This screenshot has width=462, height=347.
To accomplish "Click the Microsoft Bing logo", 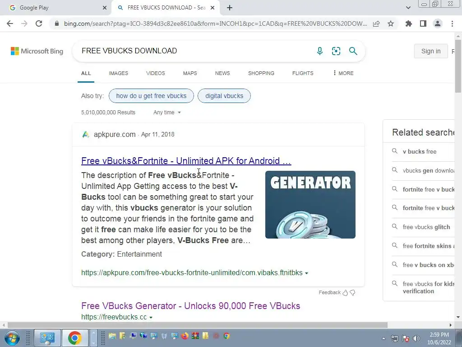I will pyautogui.click(x=37, y=51).
